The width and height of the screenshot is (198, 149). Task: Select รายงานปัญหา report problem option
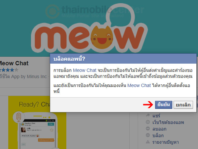[x=166, y=142]
